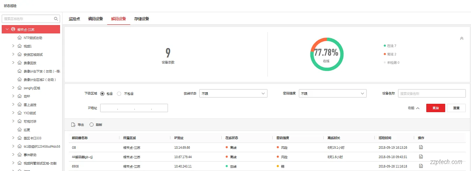471x171 pixels.
Task: Click the 离线时长 column header
Action: (334, 138)
